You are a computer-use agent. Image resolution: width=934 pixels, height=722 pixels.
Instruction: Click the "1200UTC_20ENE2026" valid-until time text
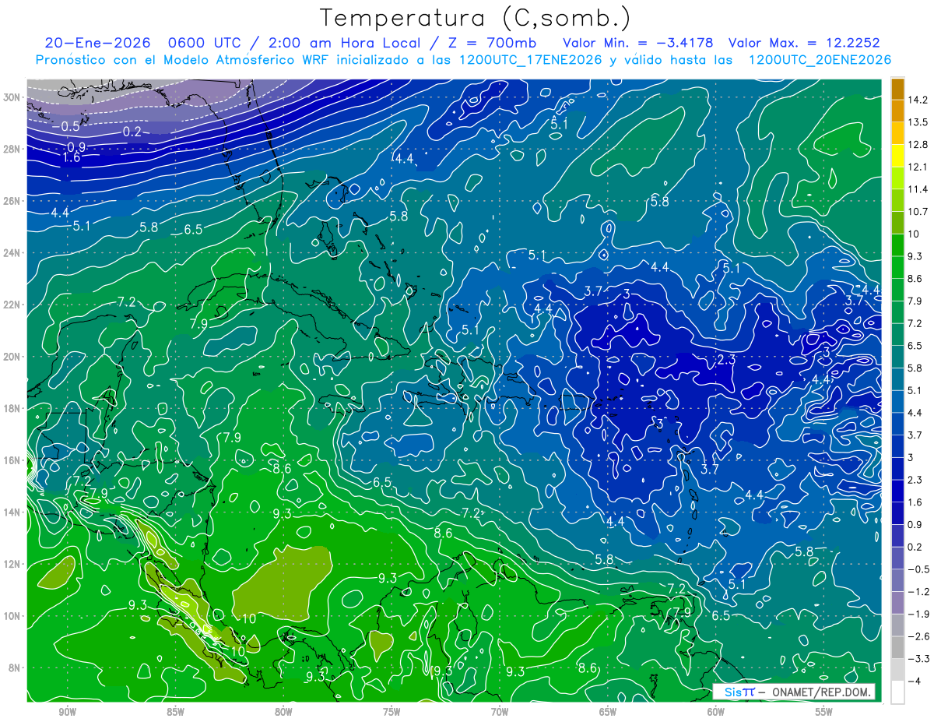click(x=819, y=60)
